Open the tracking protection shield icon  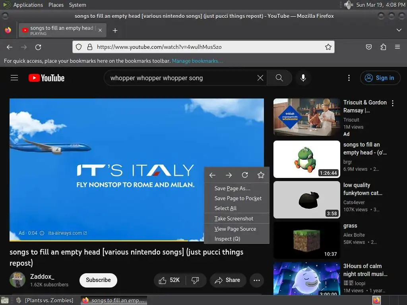click(79, 47)
